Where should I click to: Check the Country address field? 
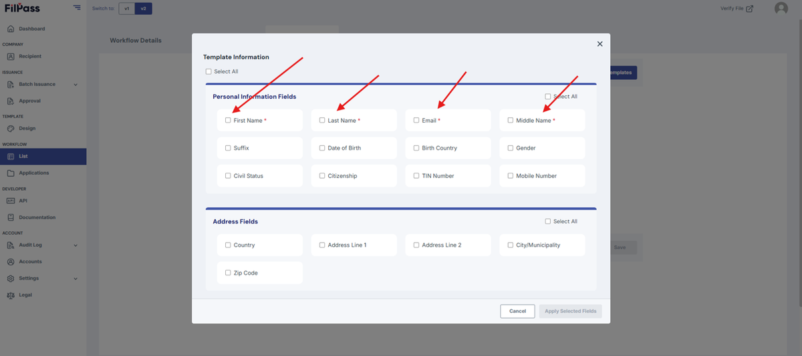(228, 245)
